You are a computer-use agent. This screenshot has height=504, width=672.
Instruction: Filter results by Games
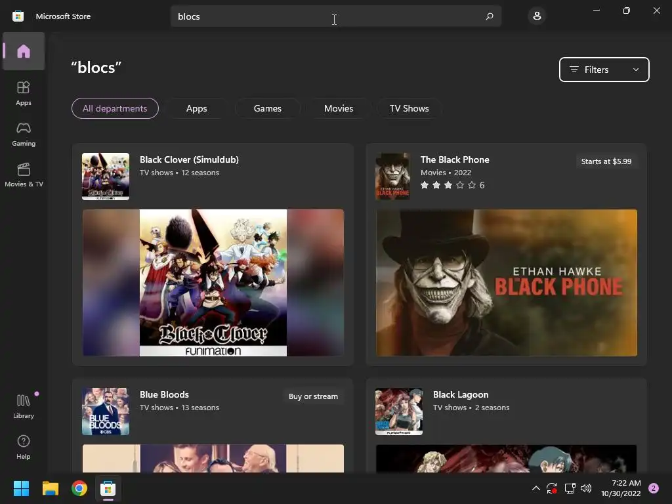click(x=268, y=108)
